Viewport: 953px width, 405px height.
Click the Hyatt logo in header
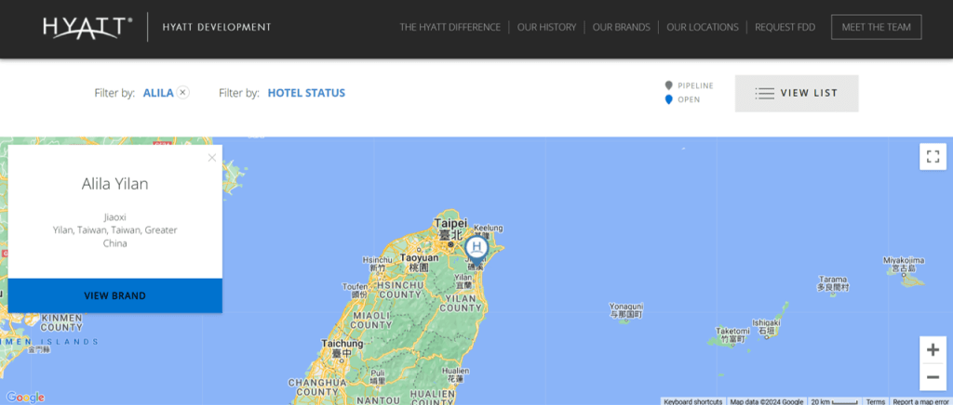tap(87, 27)
